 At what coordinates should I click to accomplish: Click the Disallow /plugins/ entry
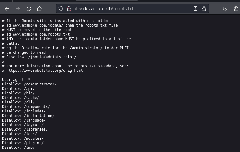tap(23, 143)
